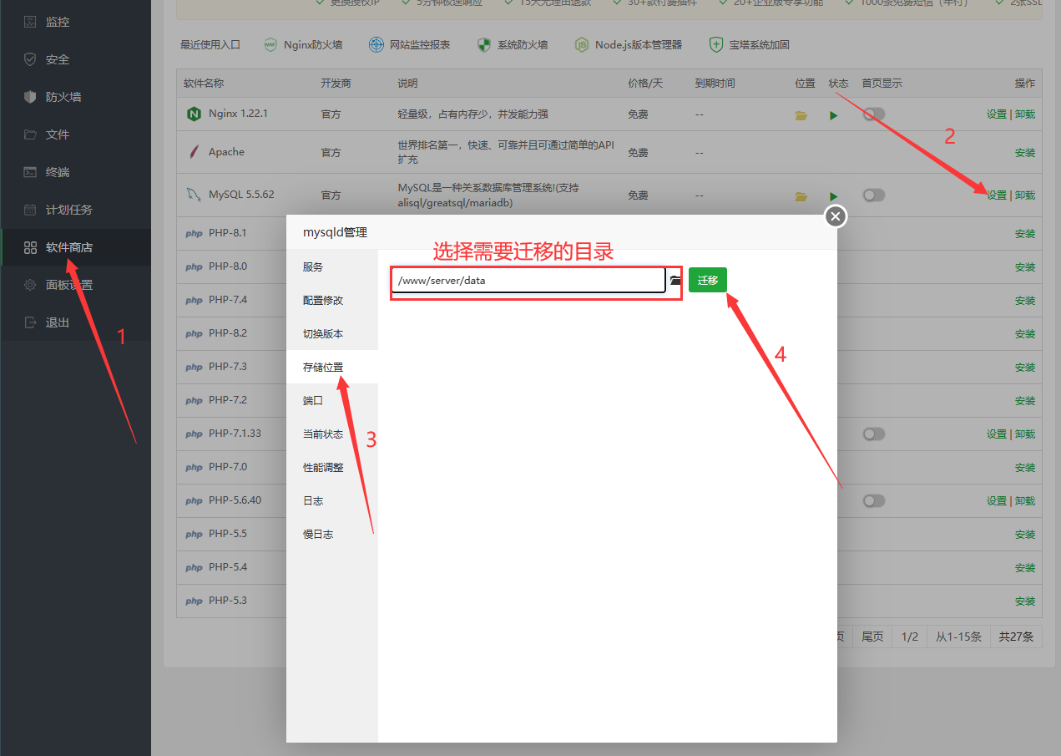Screen dimensions: 1061x756
Task: Click 设置 for Nginx 1.22.1
Action: (x=997, y=114)
